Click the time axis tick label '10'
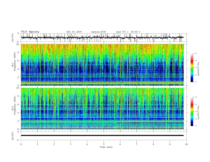210x162 pixels. (x=186, y=144)
